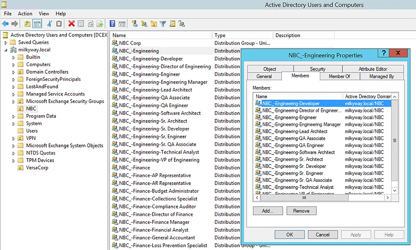
Task: Expand the Microsoft Exchange Security Groups node
Action: coord(13,101)
